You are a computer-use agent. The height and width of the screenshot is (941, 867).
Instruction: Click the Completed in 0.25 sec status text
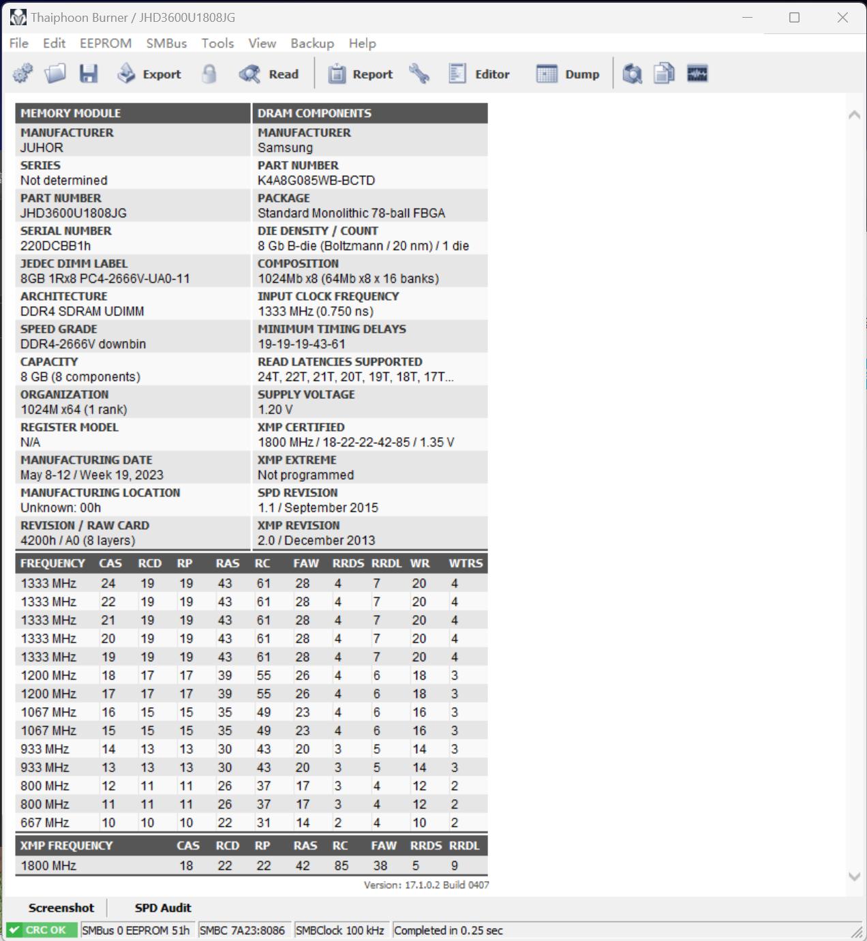point(448,930)
